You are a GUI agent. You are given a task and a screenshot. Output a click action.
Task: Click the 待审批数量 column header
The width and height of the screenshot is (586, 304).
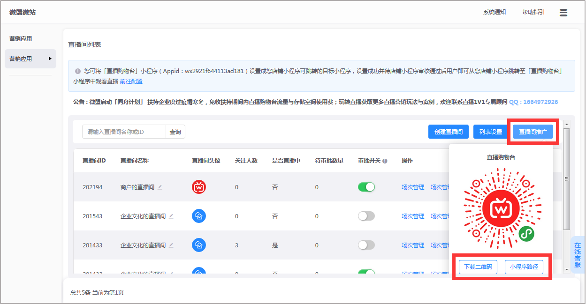(329, 161)
